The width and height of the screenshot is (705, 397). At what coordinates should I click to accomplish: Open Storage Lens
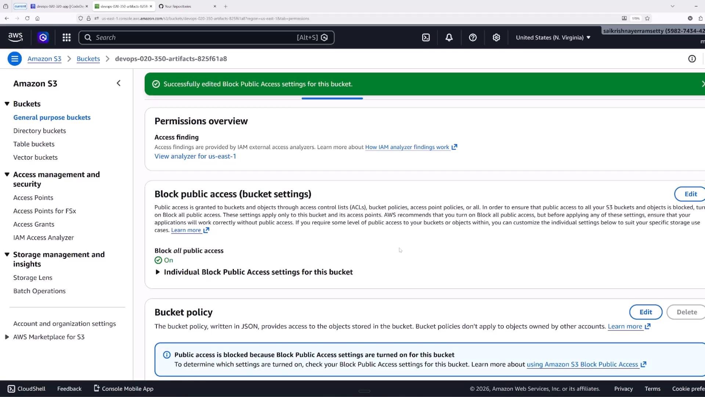(33, 278)
